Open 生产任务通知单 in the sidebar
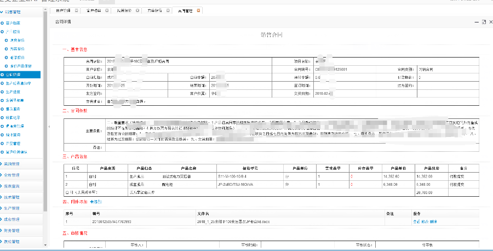The width and height of the screenshot is (493, 251). tap(18, 83)
